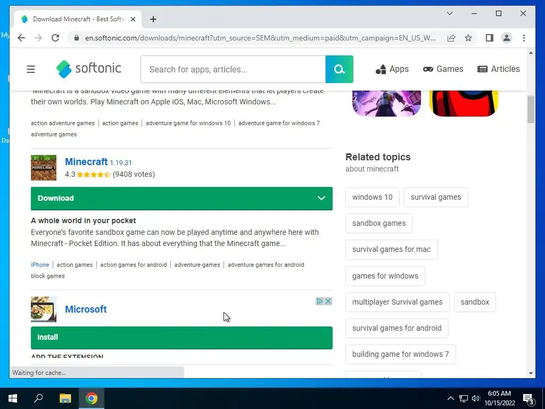Click the site lock icon

(x=77, y=38)
